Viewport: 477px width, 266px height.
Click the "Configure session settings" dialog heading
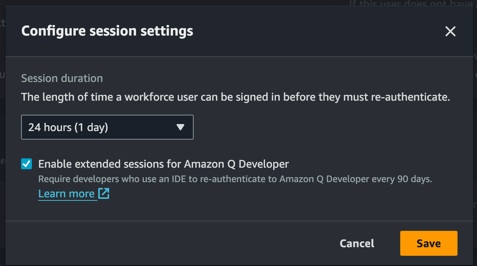click(107, 31)
